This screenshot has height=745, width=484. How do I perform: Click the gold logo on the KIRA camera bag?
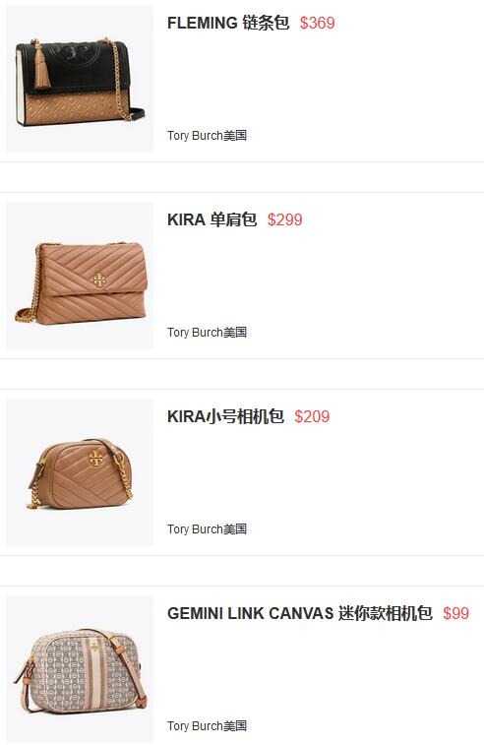[x=96, y=458]
